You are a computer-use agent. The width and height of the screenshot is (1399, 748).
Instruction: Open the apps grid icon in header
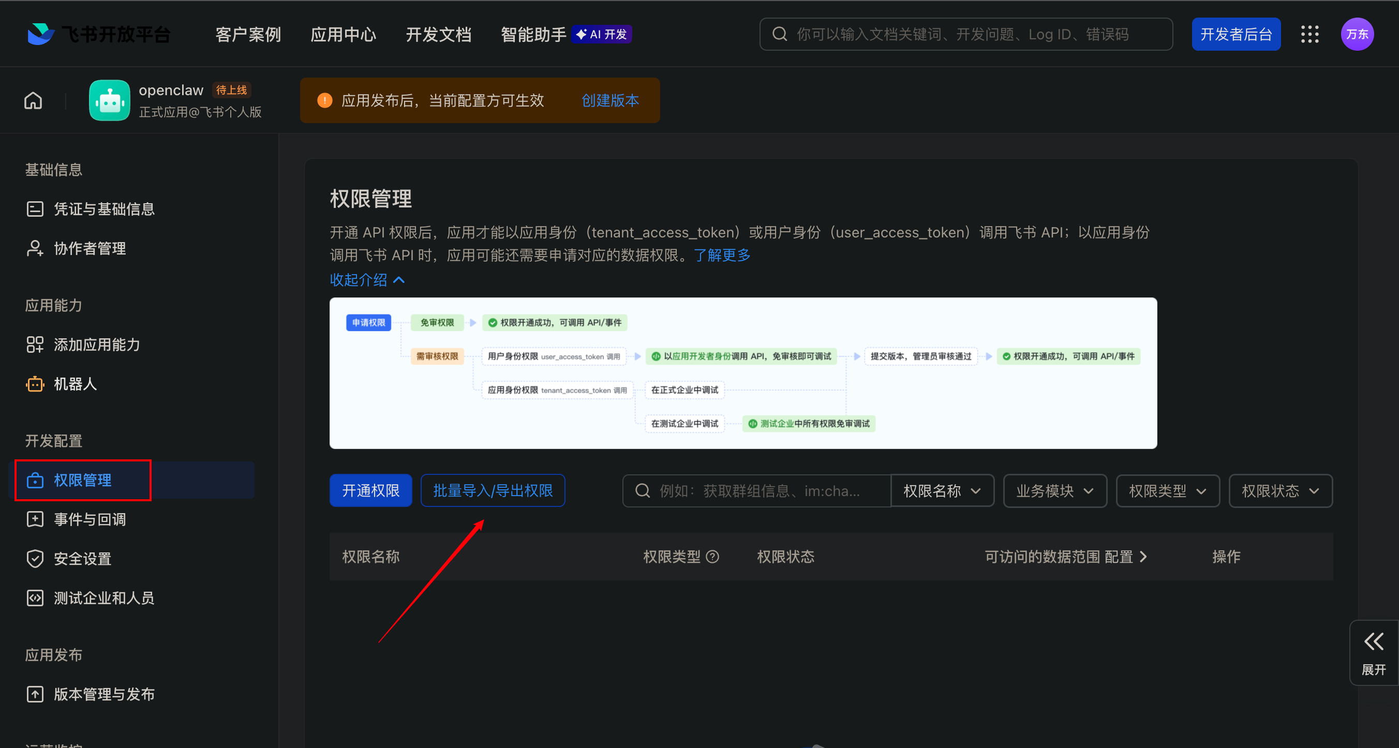(1309, 34)
